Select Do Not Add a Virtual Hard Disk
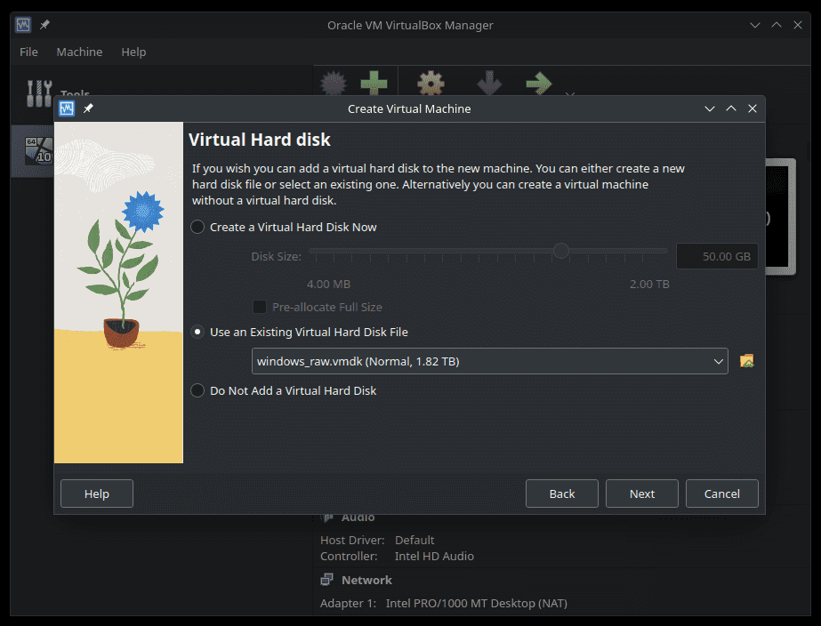Viewport: 821px width, 626px height. coord(198,391)
